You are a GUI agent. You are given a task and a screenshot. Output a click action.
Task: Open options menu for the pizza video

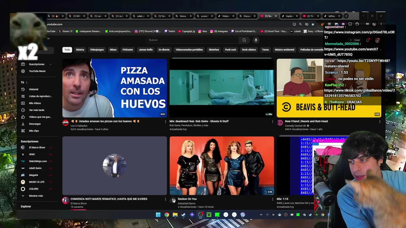165,121
